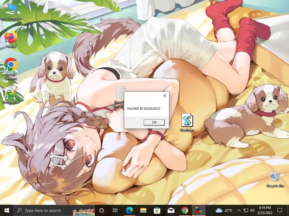289x216 pixels.
Task: Open Mail app from taskbar
Action: [x=171, y=210]
